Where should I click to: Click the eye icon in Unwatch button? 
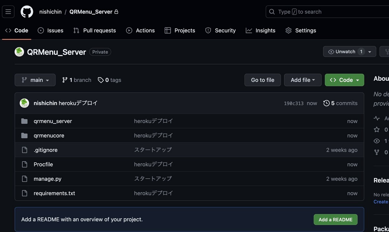(x=331, y=52)
